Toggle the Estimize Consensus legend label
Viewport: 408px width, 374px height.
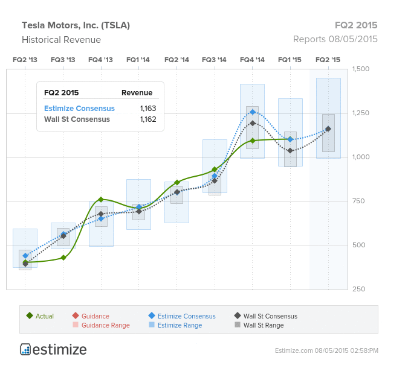coord(186,316)
